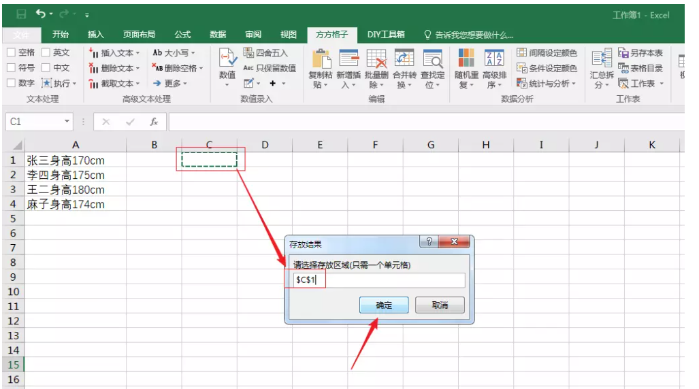The image size is (699, 389).
Task: Click the Redo arrow icon
Action: 64,14
